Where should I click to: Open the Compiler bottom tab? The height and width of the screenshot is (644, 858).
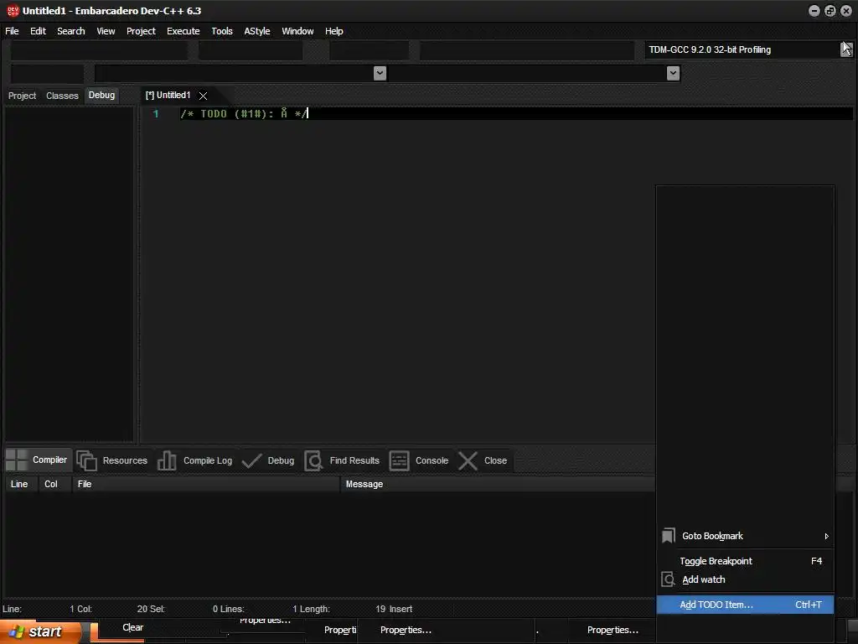point(37,460)
